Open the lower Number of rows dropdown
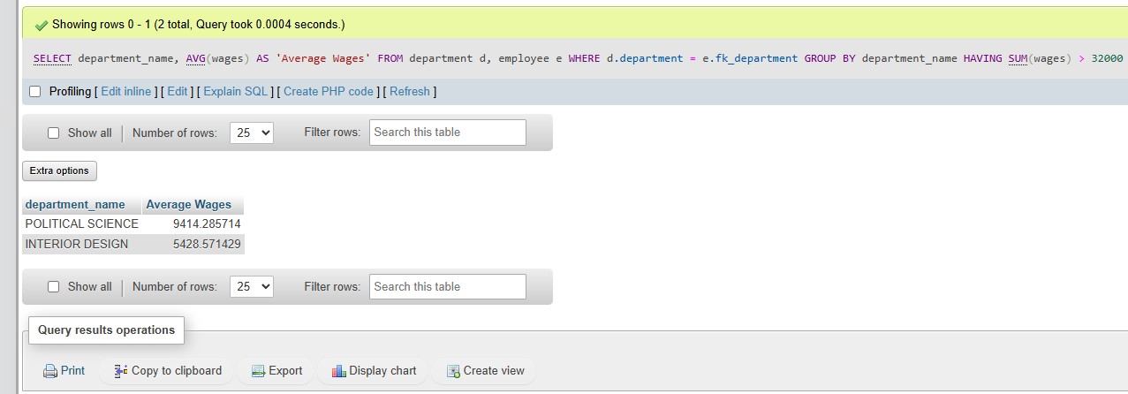Viewport: 1128px width, 394px height. (x=252, y=287)
